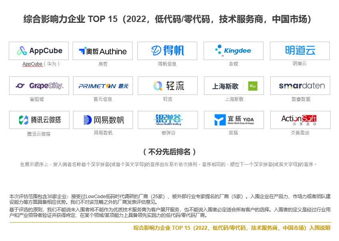Click the 炎黄盈动 caption below ActionSoft logo
The image size is (339, 241).
[300, 133]
